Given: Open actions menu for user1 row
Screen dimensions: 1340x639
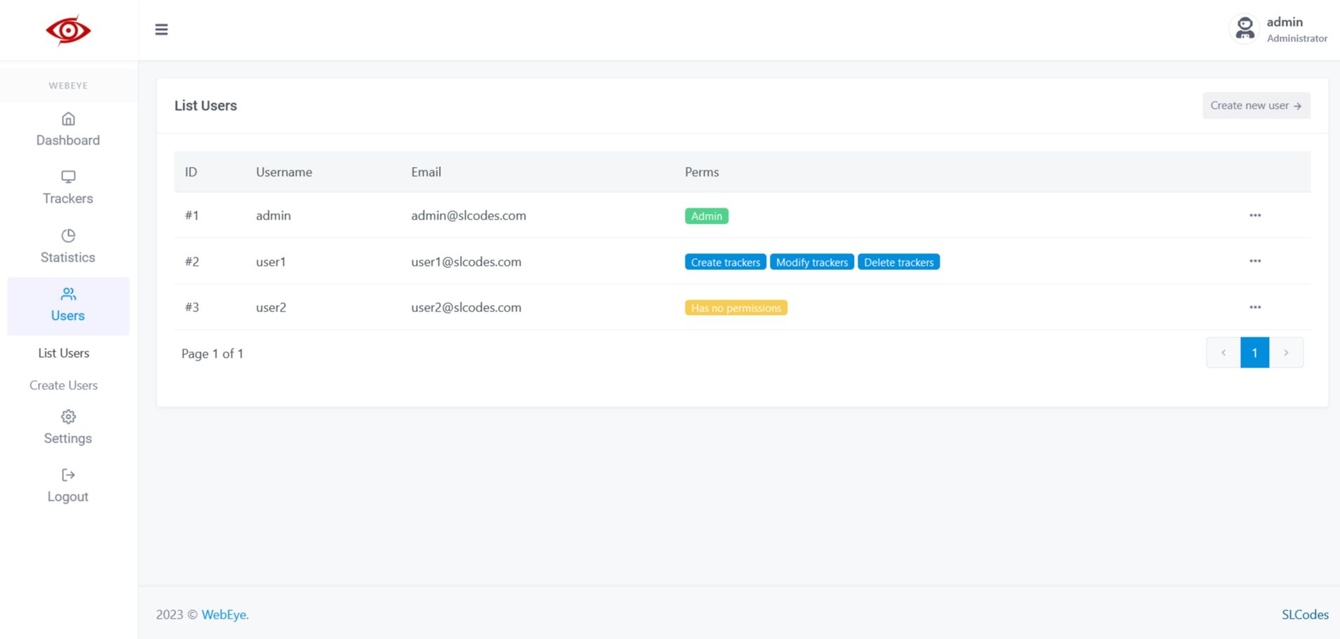Looking at the screenshot, I should click(1255, 261).
